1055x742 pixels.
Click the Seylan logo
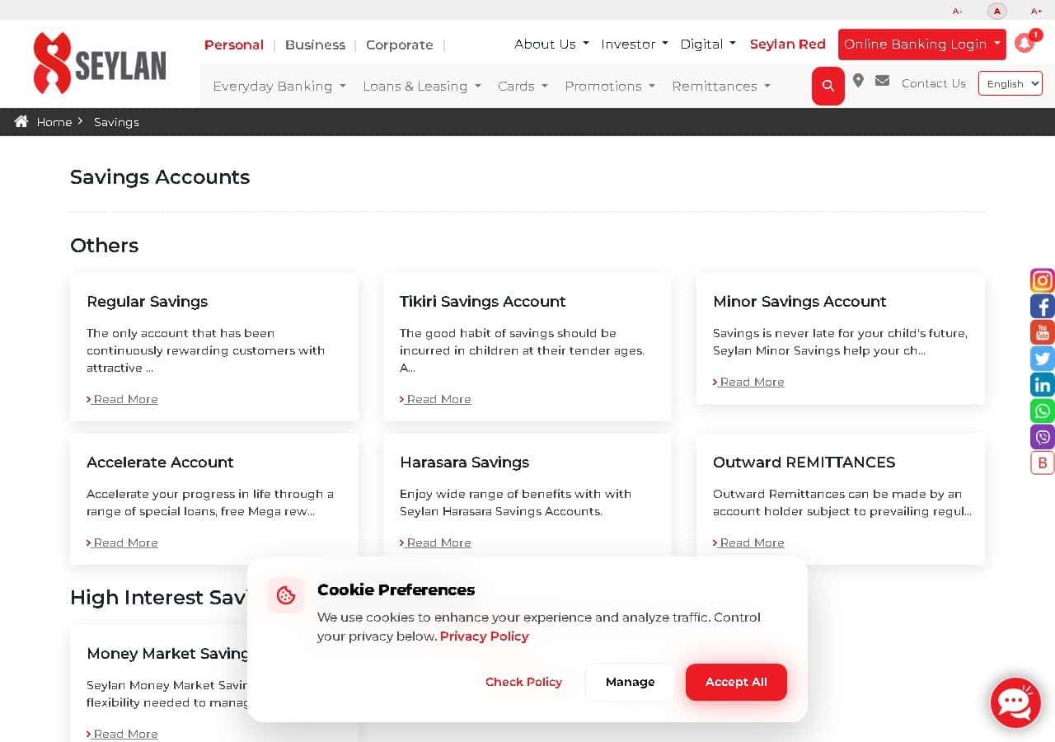click(x=100, y=63)
